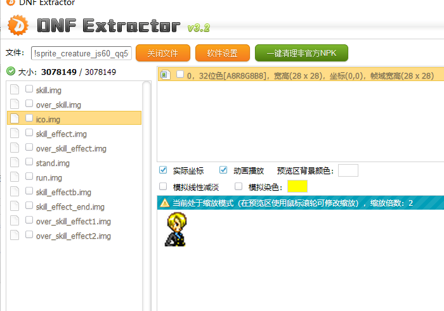Click the file icon beside over_skill_effect.img

[x=15, y=148]
